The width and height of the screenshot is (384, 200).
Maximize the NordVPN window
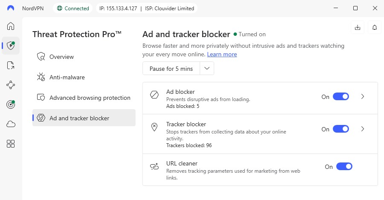[355, 8]
